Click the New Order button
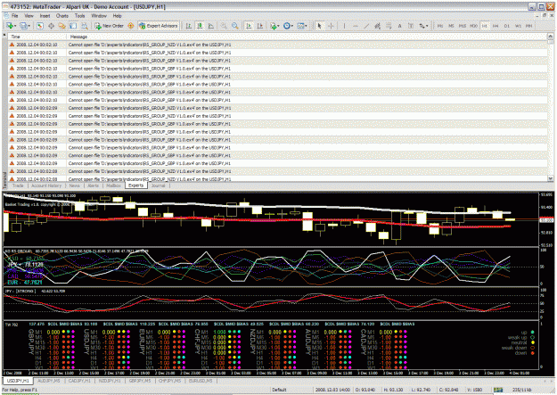The width and height of the screenshot is (557, 395). click(109, 26)
